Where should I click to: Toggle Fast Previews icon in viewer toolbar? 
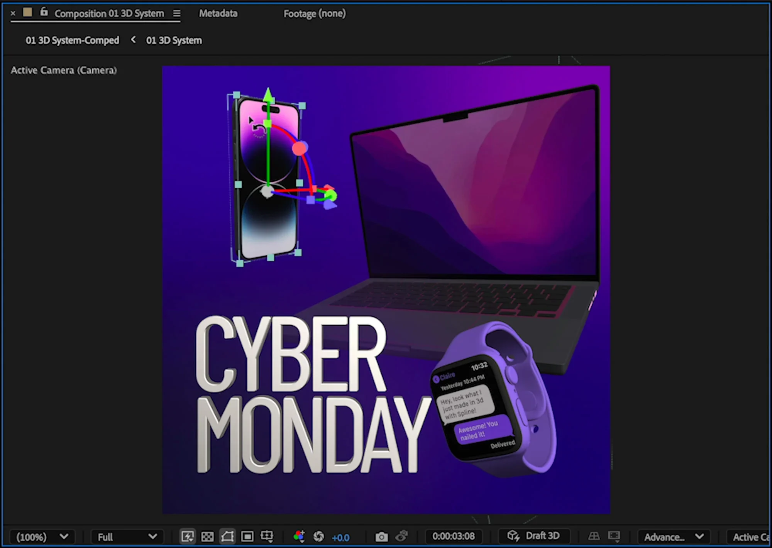(187, 536)
